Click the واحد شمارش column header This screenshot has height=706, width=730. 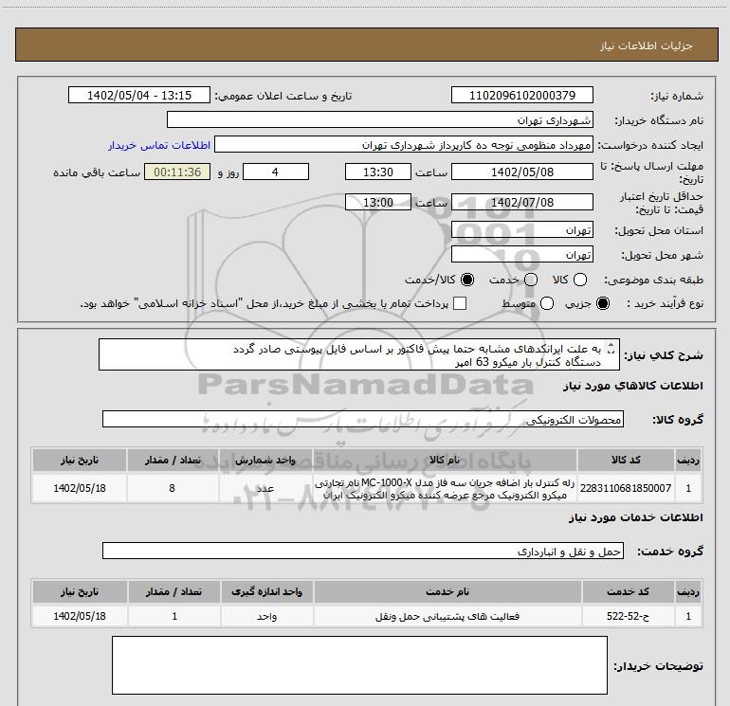coord(265,460)
